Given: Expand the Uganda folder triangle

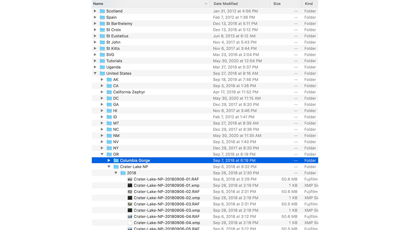Looking at the screenshot, I should (x=95, y=67).
